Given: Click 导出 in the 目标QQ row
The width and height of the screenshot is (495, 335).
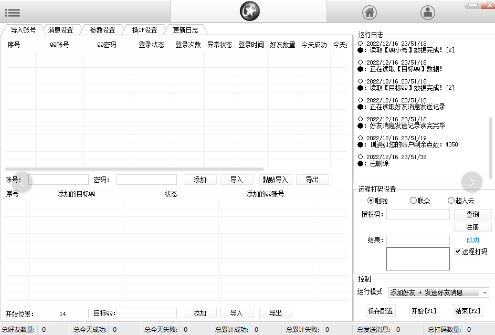Looking at the screenshot, I should (x=276, y=313).
